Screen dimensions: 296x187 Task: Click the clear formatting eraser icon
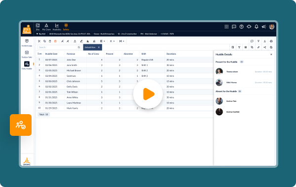click(x=94, y=41)
